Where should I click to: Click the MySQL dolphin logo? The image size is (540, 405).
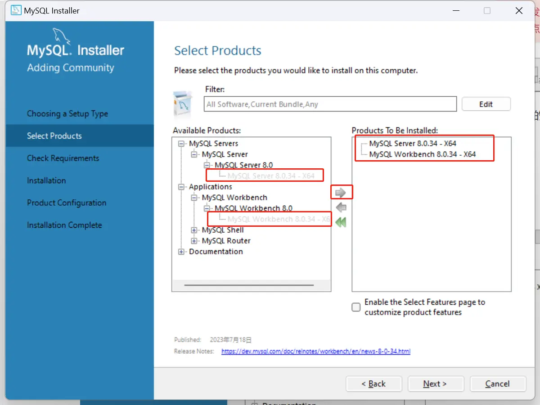[x=62, y=37]
